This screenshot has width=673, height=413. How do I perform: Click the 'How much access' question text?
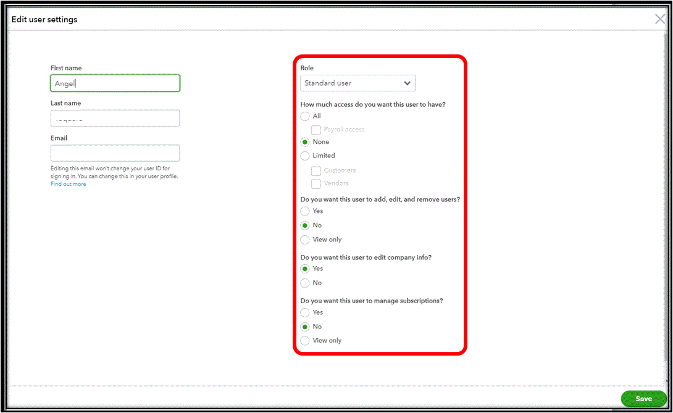373,104
